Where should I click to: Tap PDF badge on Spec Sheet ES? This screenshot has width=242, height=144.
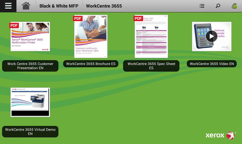click(x=138, y=18)
